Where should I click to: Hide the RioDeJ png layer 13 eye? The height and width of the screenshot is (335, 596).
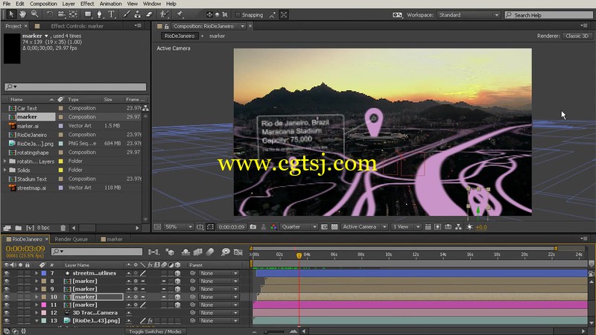[7, 321]
